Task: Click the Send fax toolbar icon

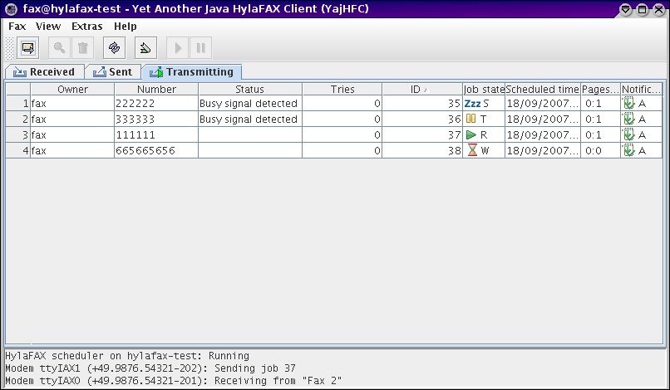Action: [28, 48]
